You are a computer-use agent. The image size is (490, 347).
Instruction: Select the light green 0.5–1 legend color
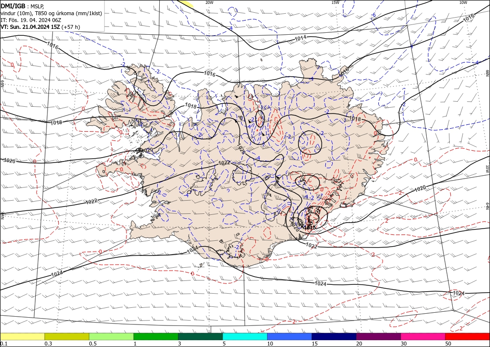[111, 336]
